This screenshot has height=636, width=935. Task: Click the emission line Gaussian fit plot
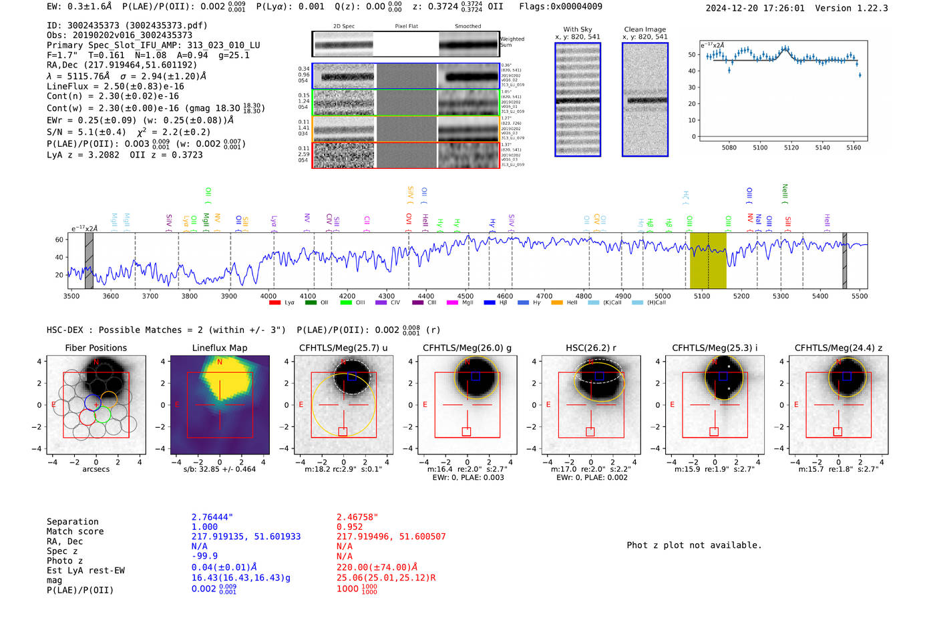[783, 91]
